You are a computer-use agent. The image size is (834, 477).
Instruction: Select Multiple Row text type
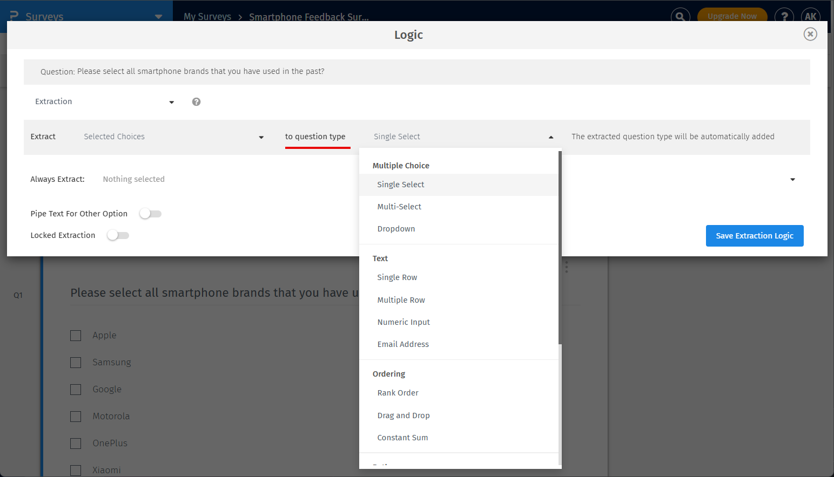(x=459, y=300)
